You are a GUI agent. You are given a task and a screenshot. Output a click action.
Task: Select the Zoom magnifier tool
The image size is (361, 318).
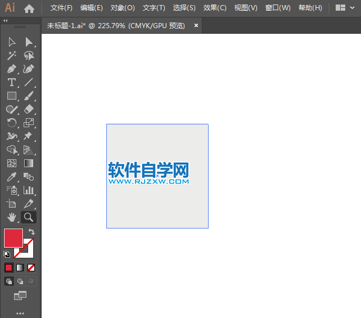pos(29,217)
